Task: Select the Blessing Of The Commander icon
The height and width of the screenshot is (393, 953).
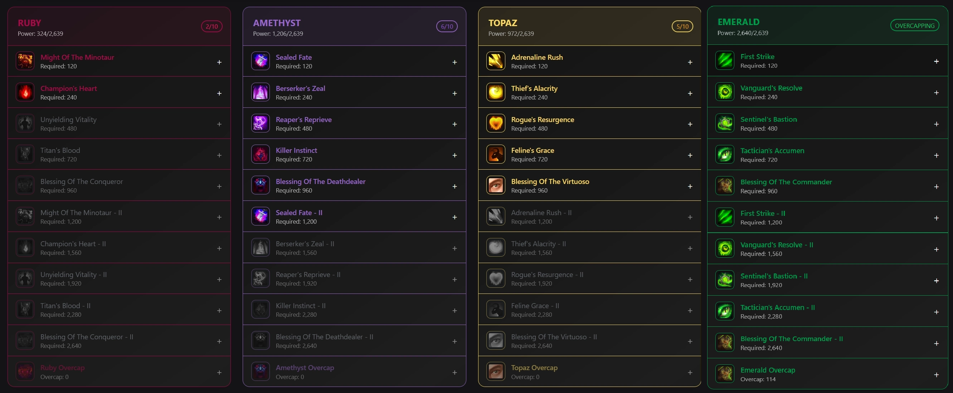Action: pyautogui.click(x=725, y=186)
